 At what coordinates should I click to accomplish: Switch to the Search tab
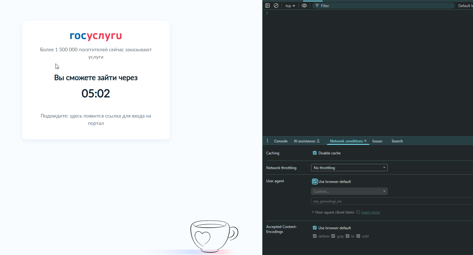pyautogui.click(x=397, y=141)
